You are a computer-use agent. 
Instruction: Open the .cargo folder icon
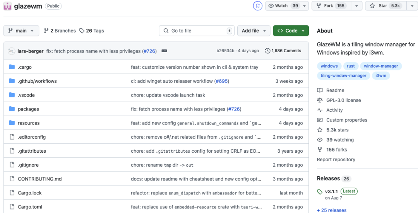12,67
